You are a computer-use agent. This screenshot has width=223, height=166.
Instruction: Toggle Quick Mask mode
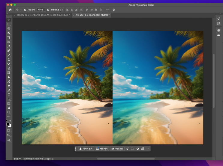click(9, 131)
